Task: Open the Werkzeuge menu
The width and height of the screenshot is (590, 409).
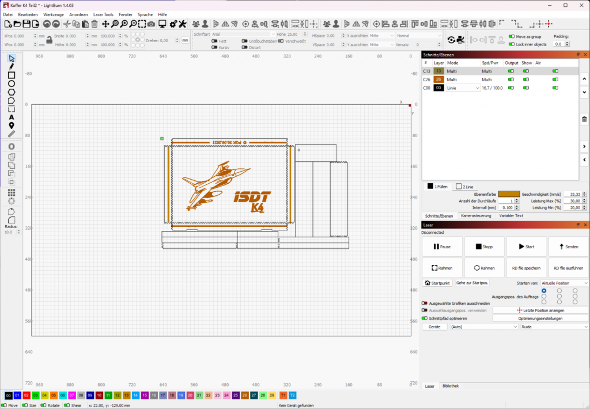Action: tap(54, 14)
